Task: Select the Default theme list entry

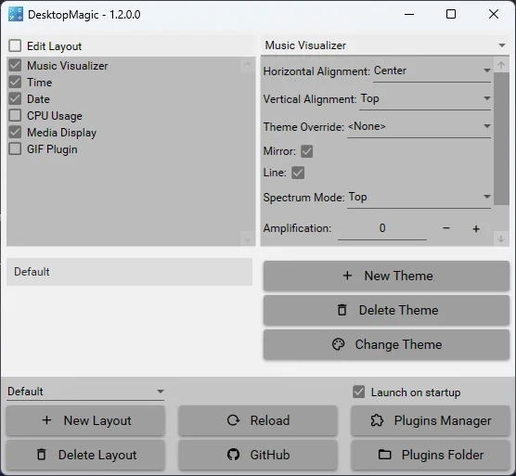Action: point(129,272)
